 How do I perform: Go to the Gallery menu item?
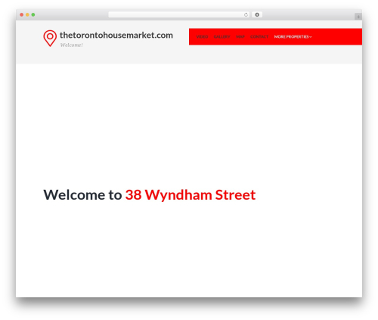(222, 37)
